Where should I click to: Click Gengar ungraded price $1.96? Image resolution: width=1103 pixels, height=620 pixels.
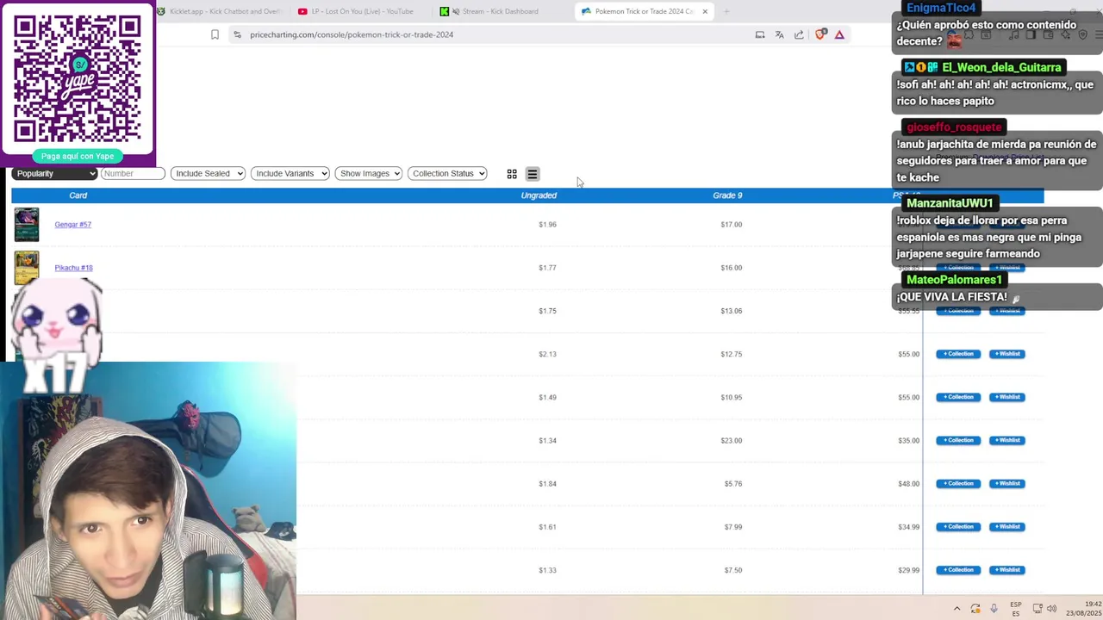(547, 225)
